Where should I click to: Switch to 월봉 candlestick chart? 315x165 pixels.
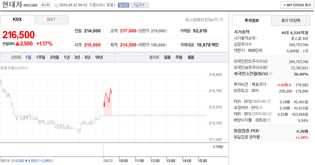191,57
